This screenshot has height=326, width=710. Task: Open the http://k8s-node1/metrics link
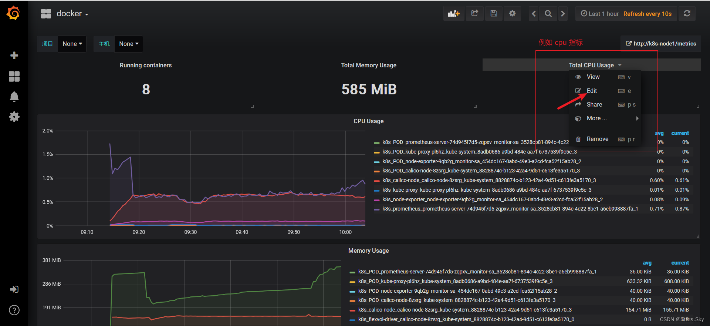click(661, 44)
